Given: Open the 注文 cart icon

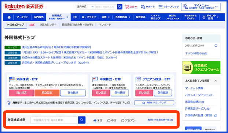Looking at the screenshot, I should click(127, 7).
